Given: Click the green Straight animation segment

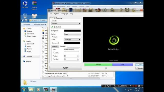Looking at the screenshot, I should [98, 65].
